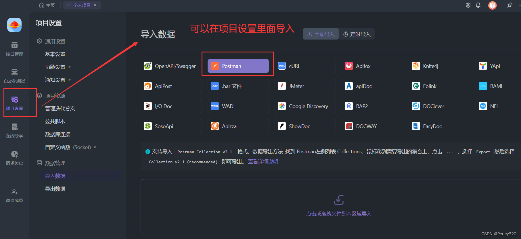The width and height of the screenshot is (521, 239).
Task: Click the .har 文件 icon
Action: tap(215, 86)
